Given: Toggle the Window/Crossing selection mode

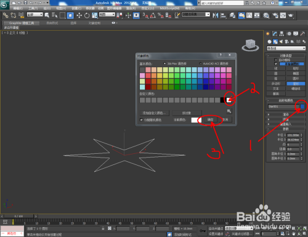Looking at the screenshot, I should pos(70,15).
